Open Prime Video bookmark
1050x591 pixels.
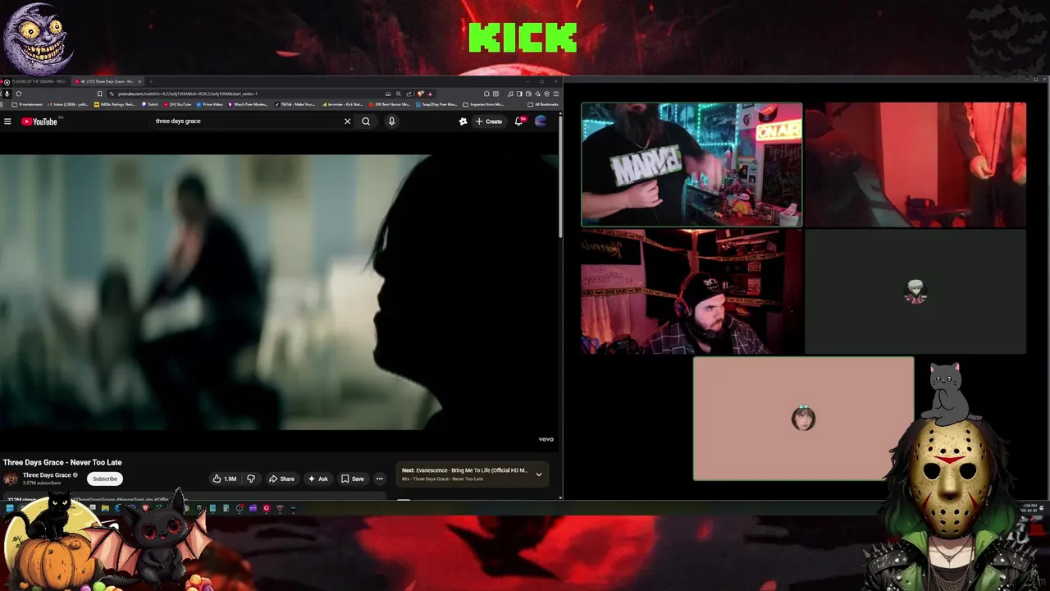(x=209, y=104)
